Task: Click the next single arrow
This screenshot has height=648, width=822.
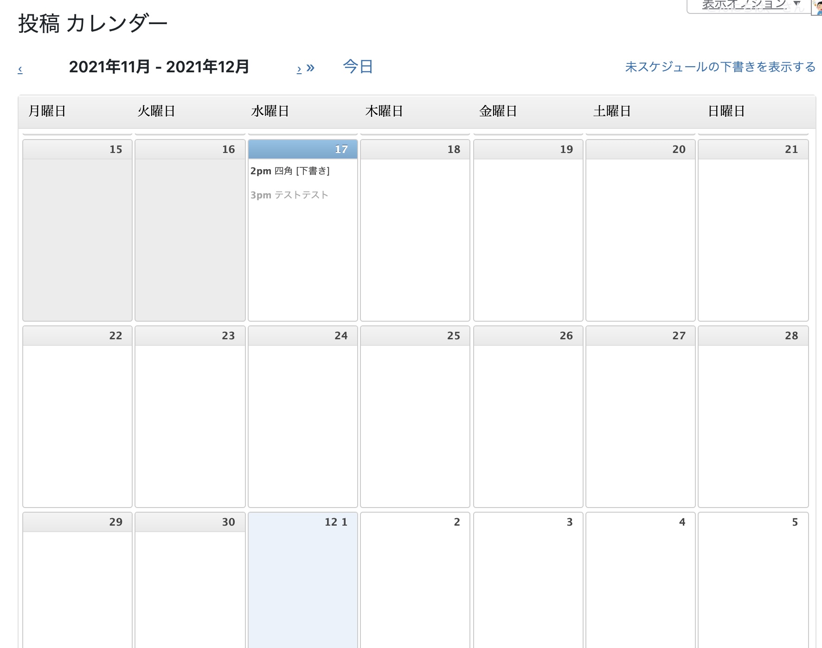Action: [x=299, y=70]
